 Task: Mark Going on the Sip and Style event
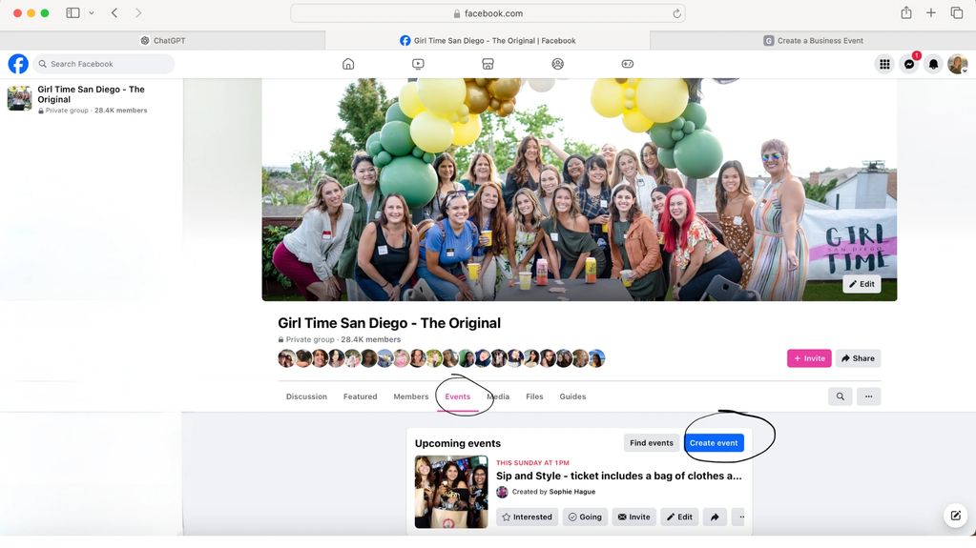click(585, 517)
